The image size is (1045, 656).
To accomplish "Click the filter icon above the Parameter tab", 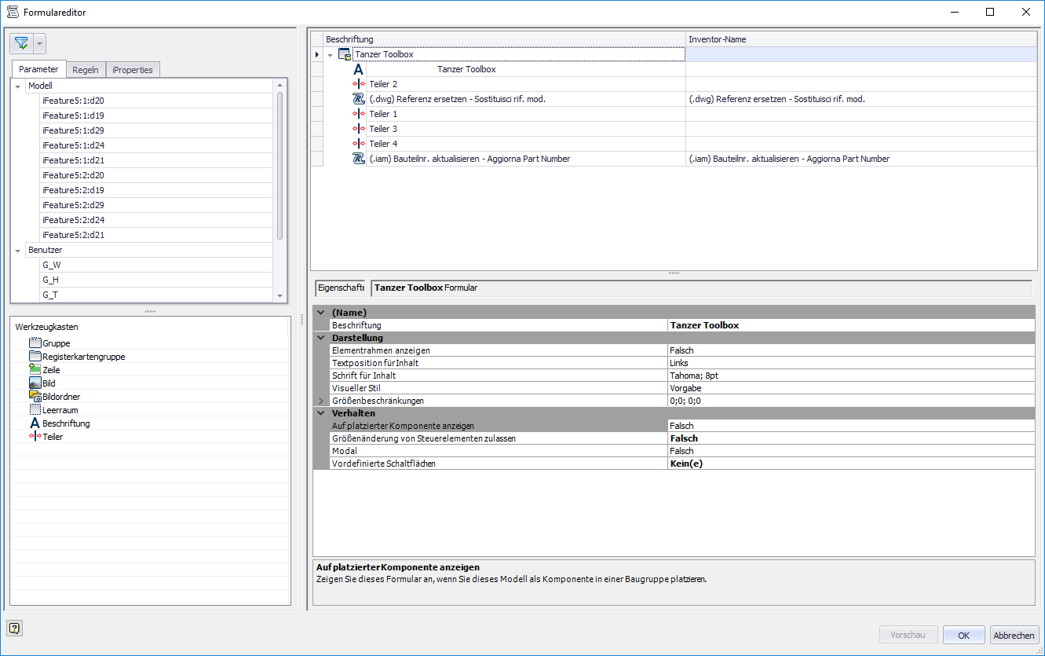I will pyautogui.click(x=22, y=42).
